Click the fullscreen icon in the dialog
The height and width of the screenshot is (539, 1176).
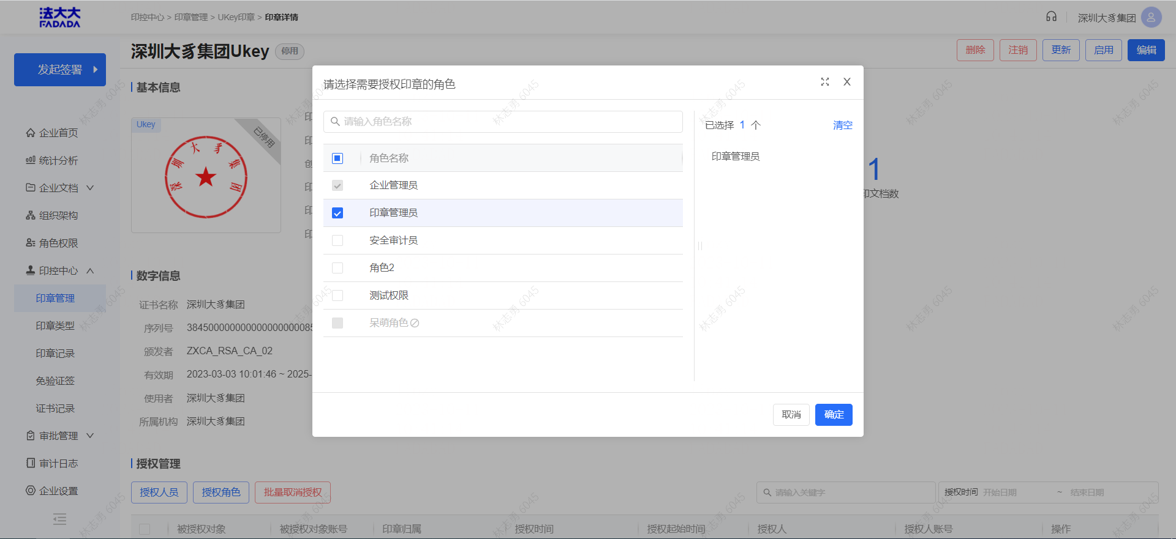825,82
